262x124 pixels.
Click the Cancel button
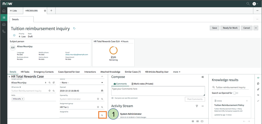(247, 28)
